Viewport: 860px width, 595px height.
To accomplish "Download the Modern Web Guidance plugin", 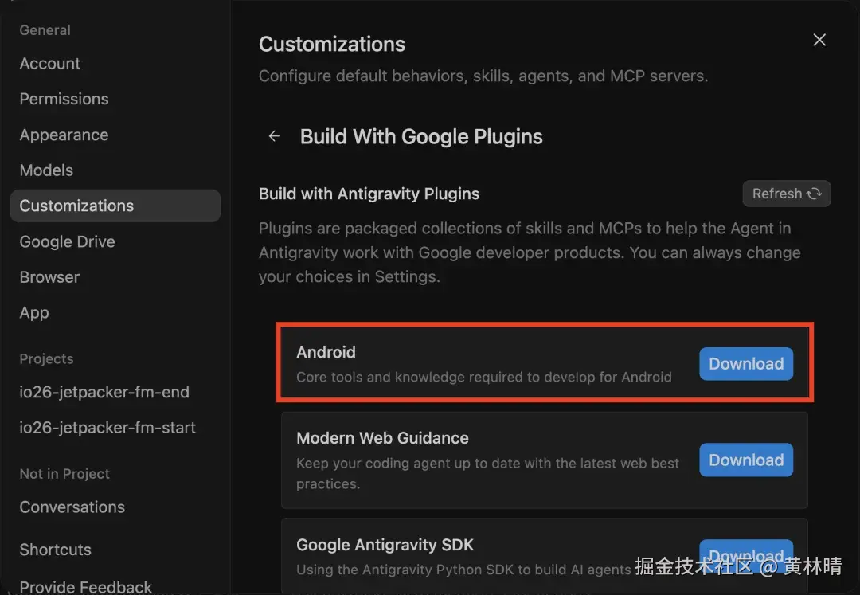I will click(x=746, y=460).
